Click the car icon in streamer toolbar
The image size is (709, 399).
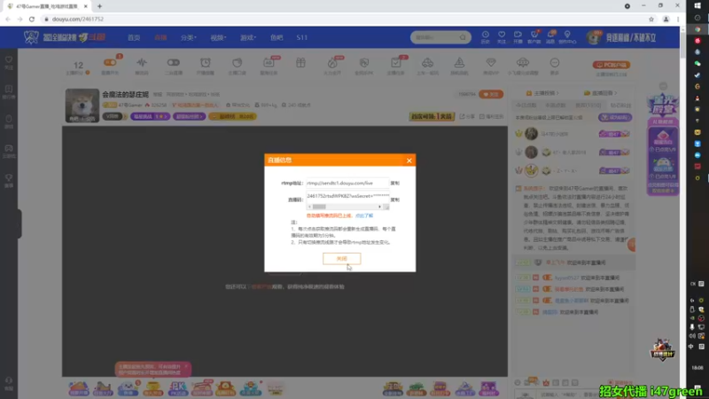pos(427,63)
